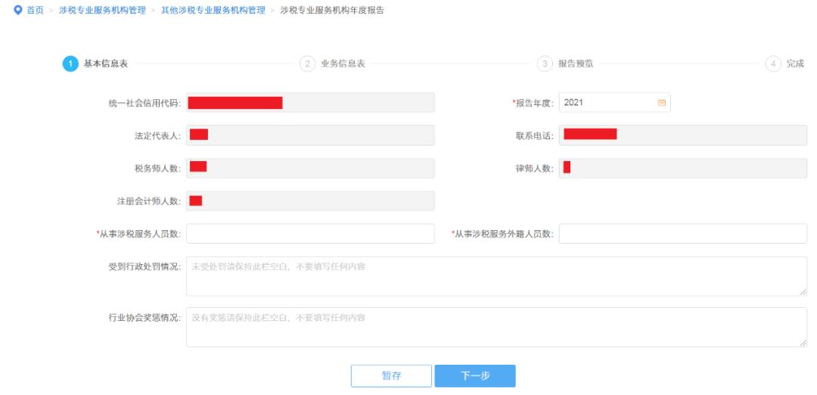Click resize handle of 行业协会奖惩情况 textarea

(803, 343)
